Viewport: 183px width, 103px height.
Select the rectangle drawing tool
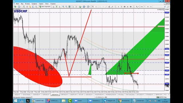[x=131, y=7]
